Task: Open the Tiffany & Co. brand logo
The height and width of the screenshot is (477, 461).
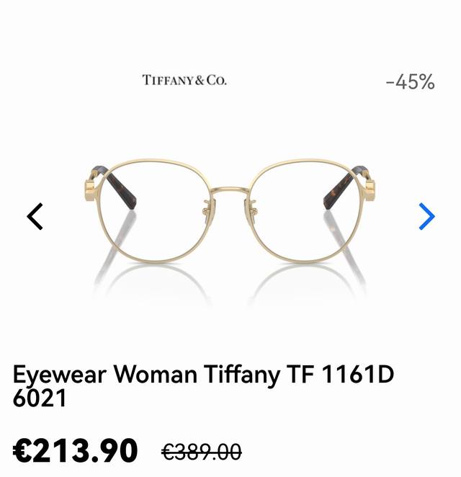Action: click(x=184, y=80)
